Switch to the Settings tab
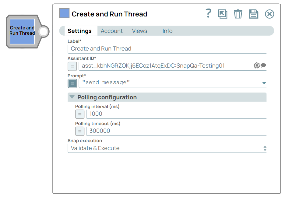Viewport: 289px width, 204px height. 79,31
